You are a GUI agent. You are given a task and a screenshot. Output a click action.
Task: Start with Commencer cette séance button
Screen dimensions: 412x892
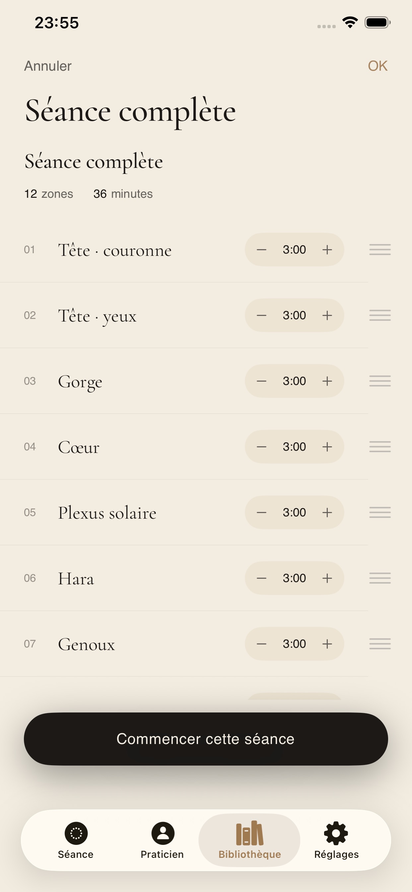coord(206,739)
